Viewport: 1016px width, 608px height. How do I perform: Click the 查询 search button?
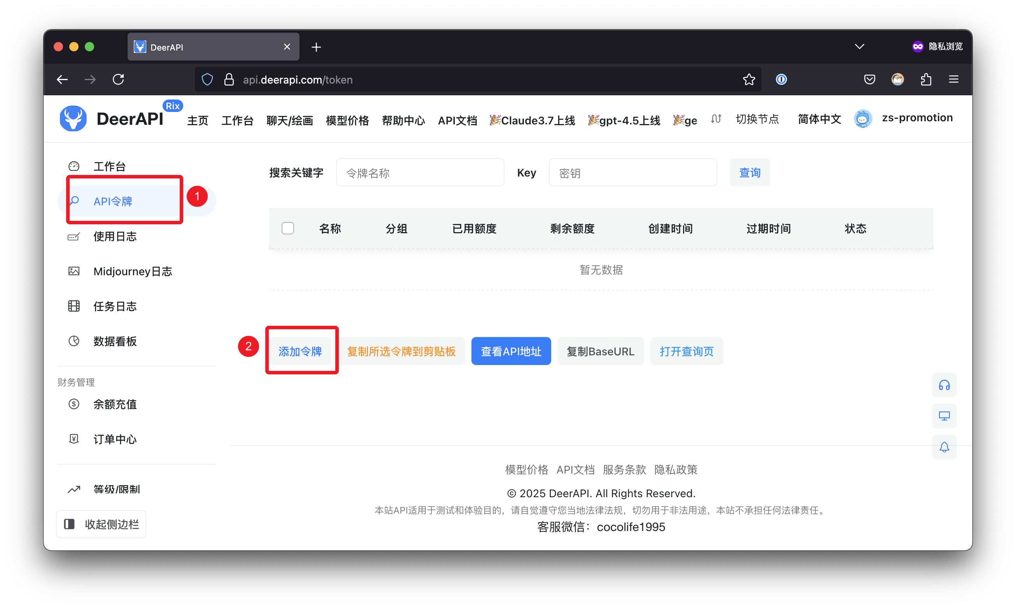tap(750, 173)
